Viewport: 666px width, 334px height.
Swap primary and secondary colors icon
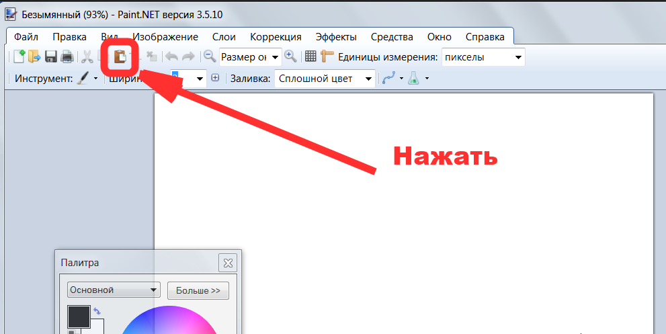[97, 311]
